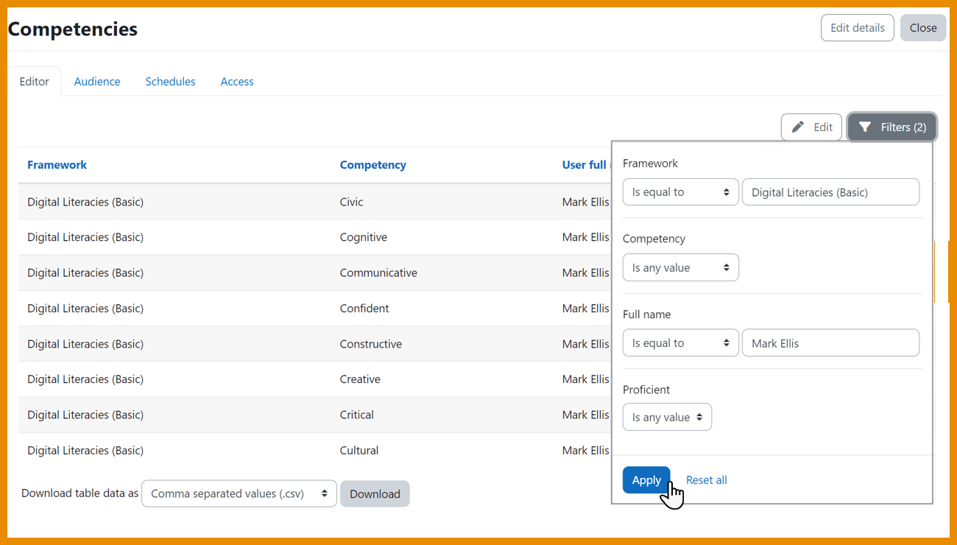
Task: Click the Civic competency cell
Action: coord(352,202)
